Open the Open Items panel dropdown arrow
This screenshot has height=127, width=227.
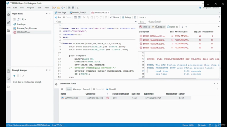click(x=46, y=14)
